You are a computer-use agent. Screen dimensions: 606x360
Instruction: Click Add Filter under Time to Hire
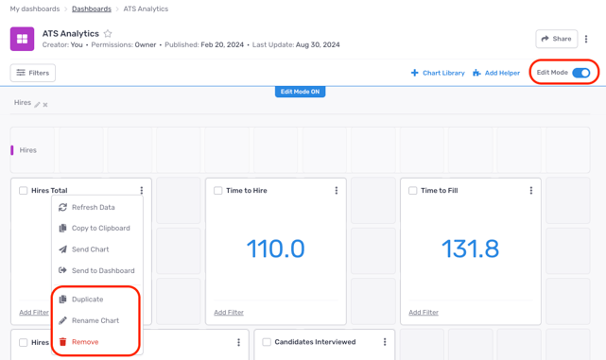tap(229, 312)
